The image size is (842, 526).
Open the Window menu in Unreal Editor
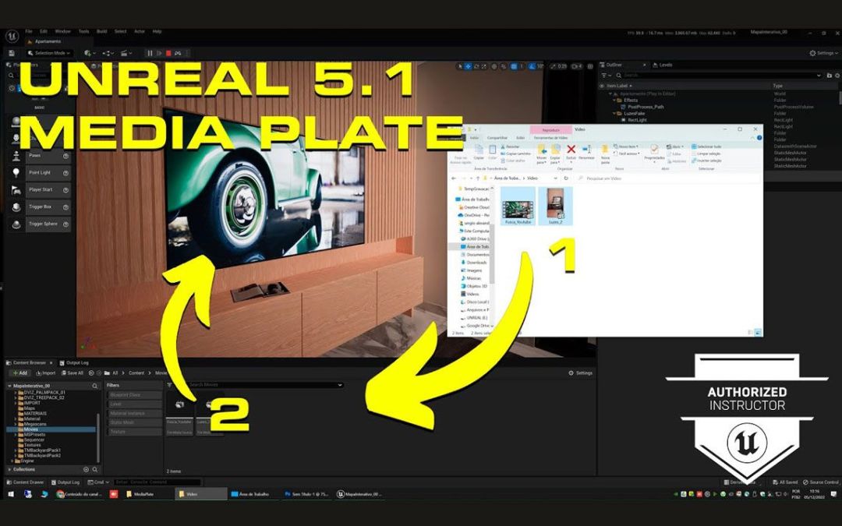[63, 32]
